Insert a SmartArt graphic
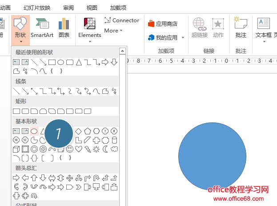 click(42, 28)
